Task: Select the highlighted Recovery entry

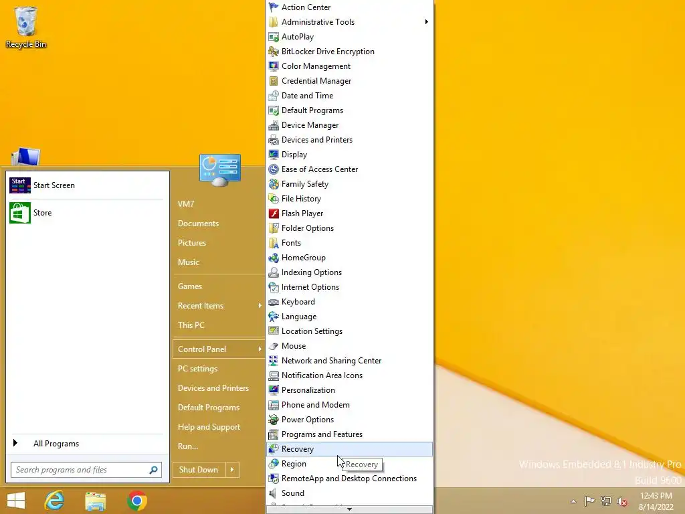Action: click(x=349, y=449)
